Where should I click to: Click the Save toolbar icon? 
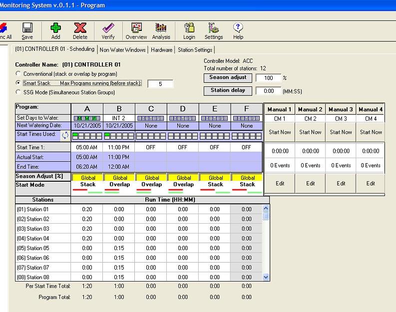pos(27,28)
